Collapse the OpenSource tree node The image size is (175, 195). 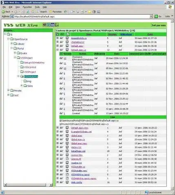click(8, 39)
